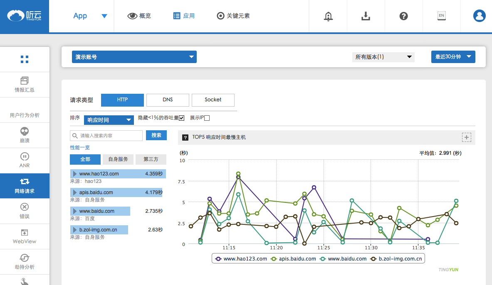492x285 pixels.
Task: Click the download icon in header
Action: click(x=366, y=16)
